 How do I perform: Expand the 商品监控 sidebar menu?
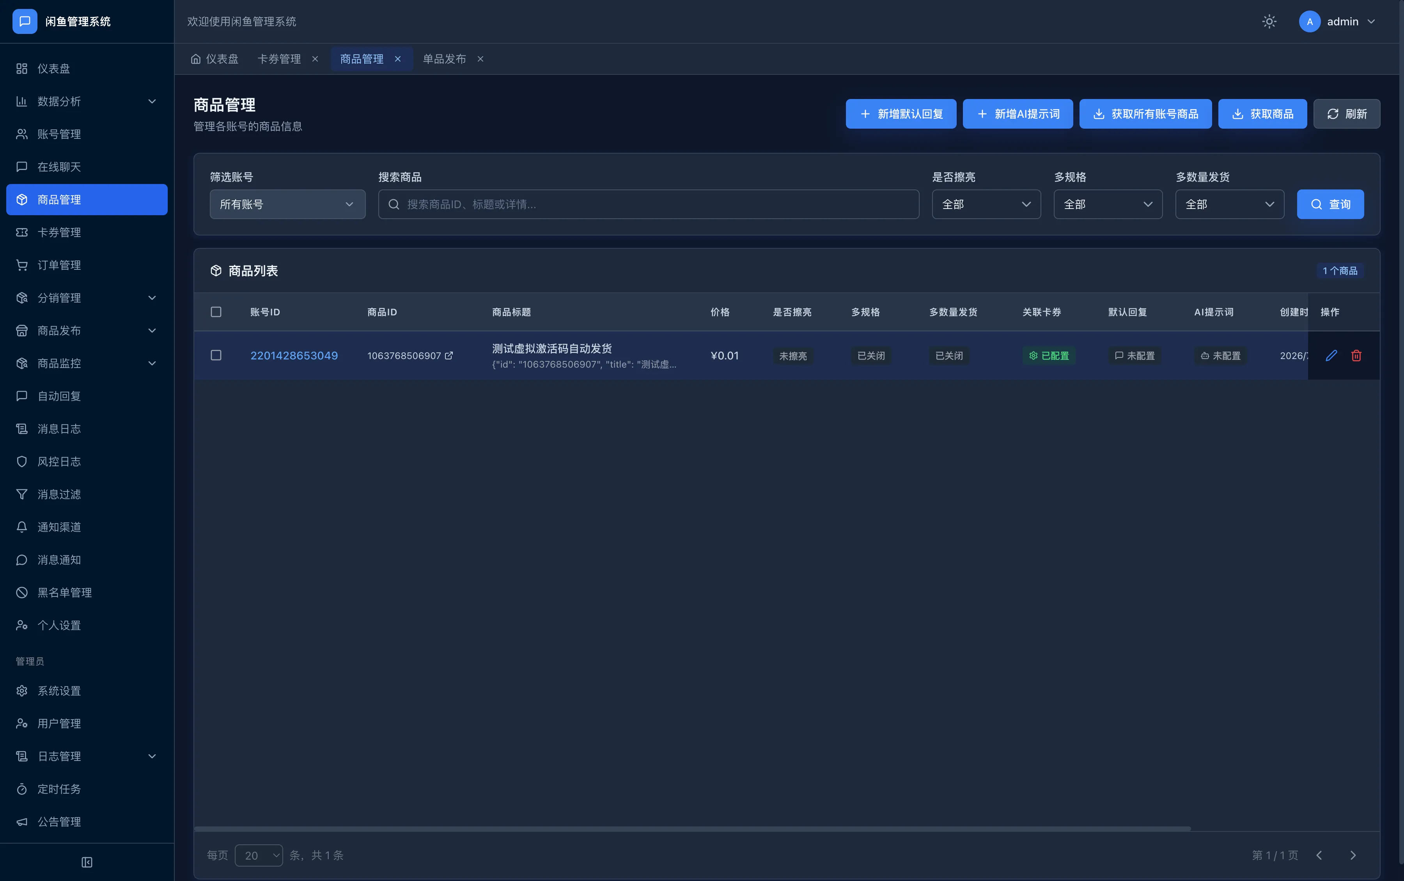(87, 364)
